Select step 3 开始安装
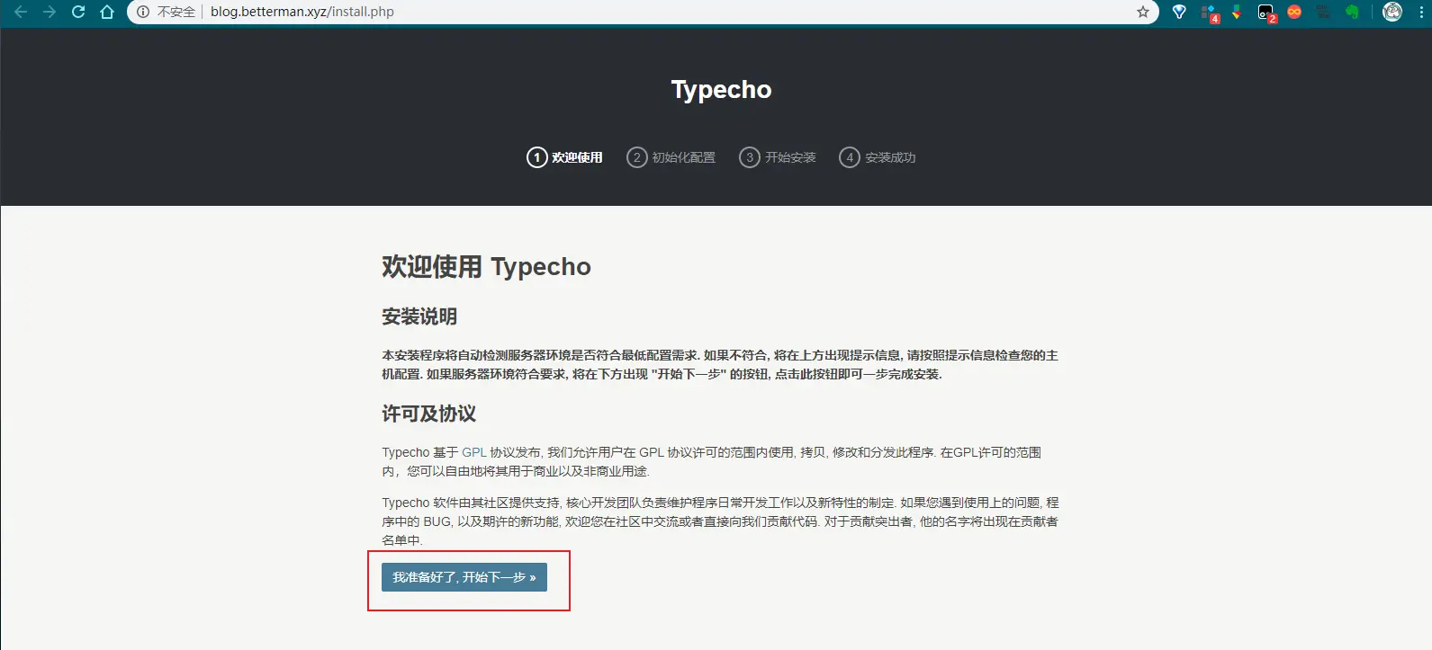 pyautogui.click(x=777, y=157)
